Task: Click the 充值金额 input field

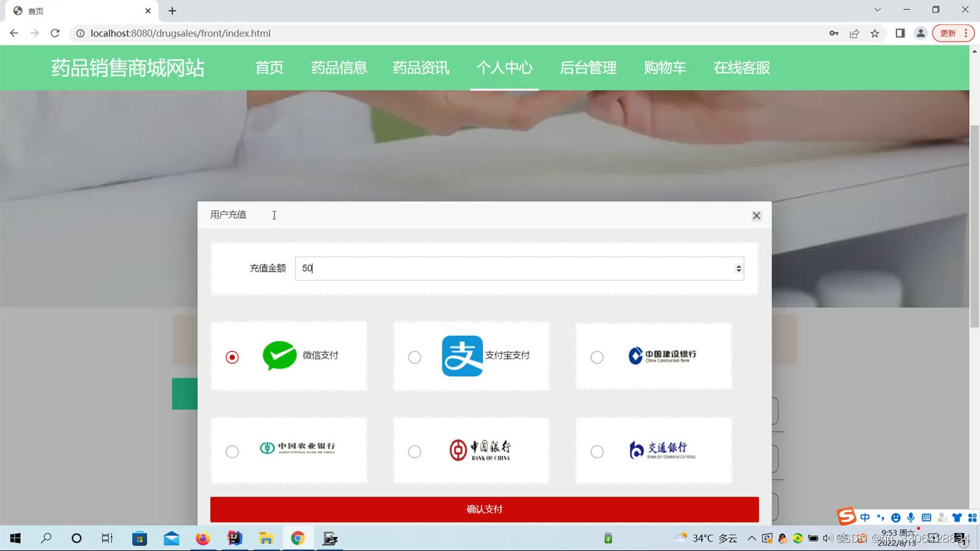Action: (519, 268)
